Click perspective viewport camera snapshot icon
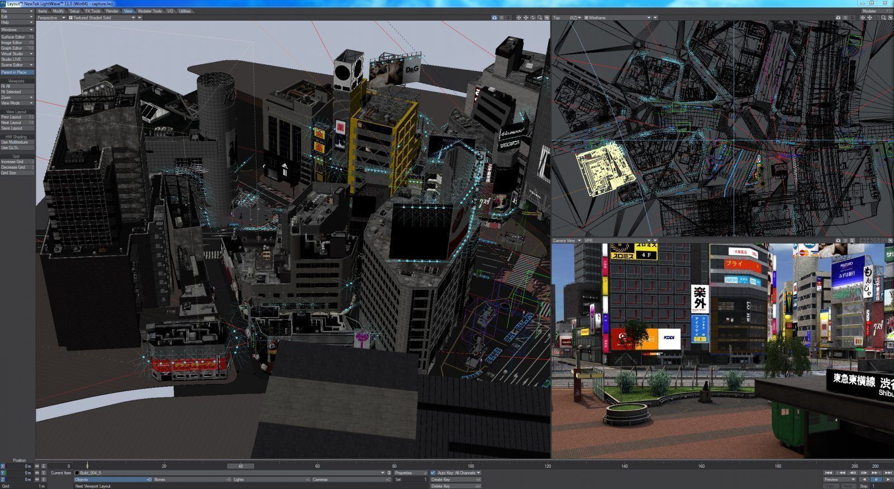 tap(494, 18)
